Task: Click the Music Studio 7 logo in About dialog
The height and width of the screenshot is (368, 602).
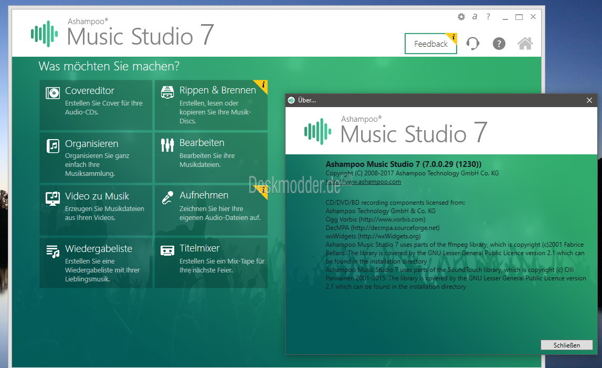Action: [x=396, y=131]
